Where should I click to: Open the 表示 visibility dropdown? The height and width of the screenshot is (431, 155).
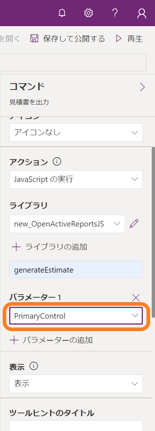[76, 384]
